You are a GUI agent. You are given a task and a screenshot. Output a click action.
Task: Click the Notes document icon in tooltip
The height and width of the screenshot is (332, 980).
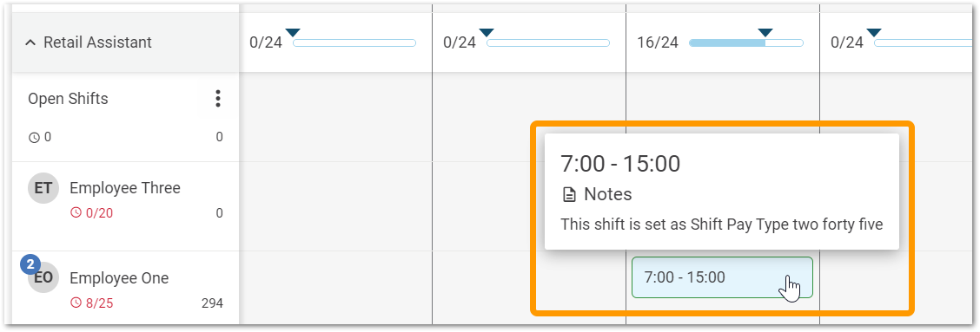click(569, 195)
